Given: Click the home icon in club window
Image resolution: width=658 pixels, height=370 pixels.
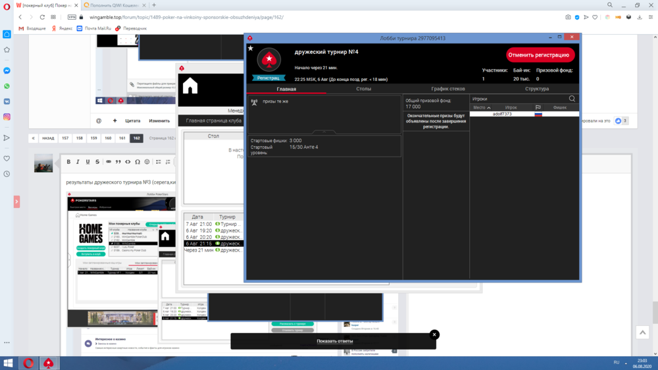Looking at the screenshot, I should [x=190, y=86].
